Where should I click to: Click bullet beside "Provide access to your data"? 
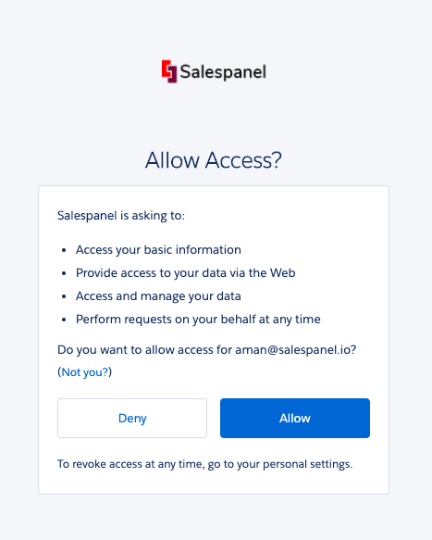point(64,273)
